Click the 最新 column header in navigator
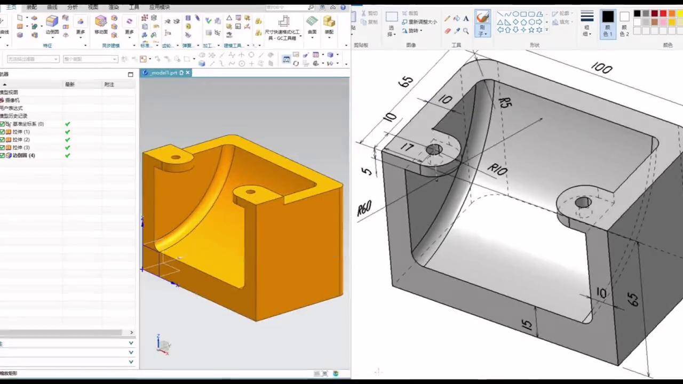Screen dimensions: 683x384 [x=70, y=85]
